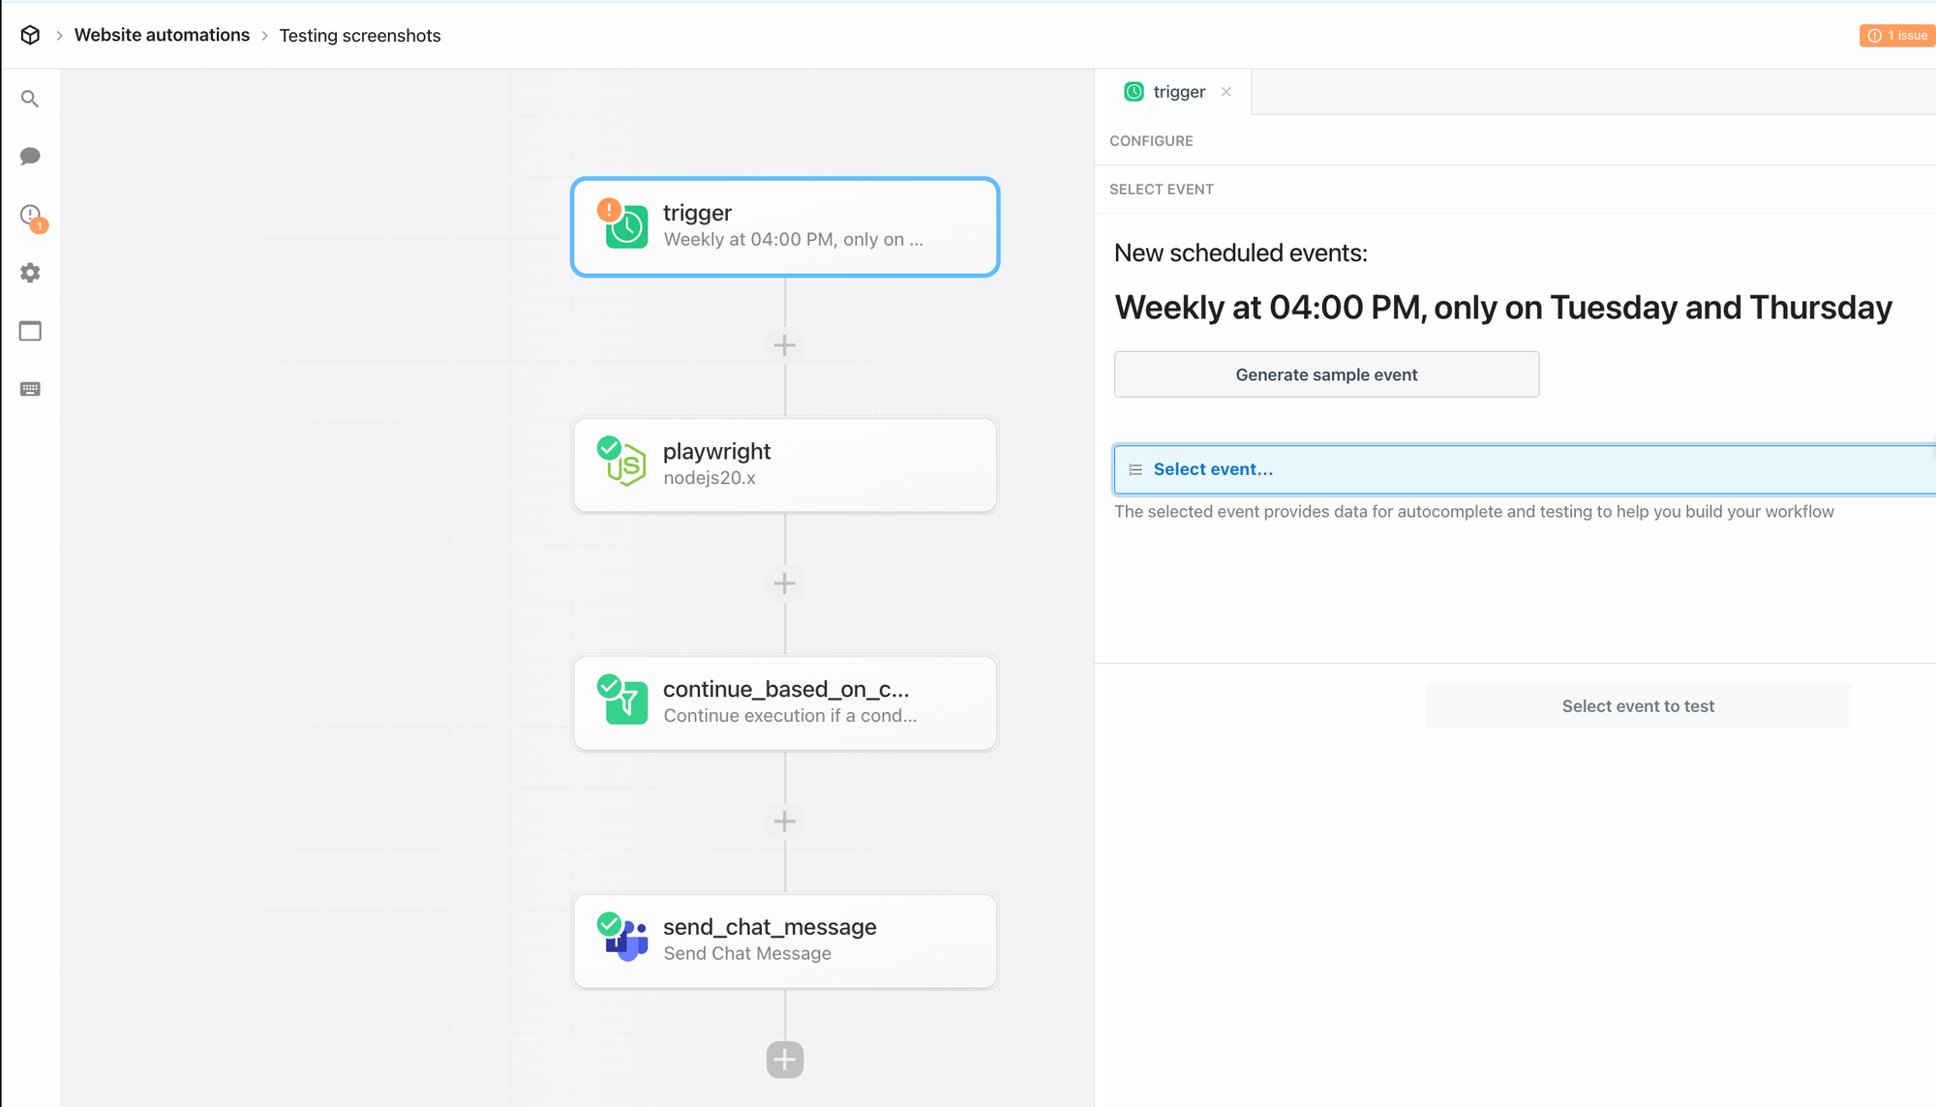Add step below the trigger node
The height and width of the screenshot is (1107, 1936).
(784, 345)
